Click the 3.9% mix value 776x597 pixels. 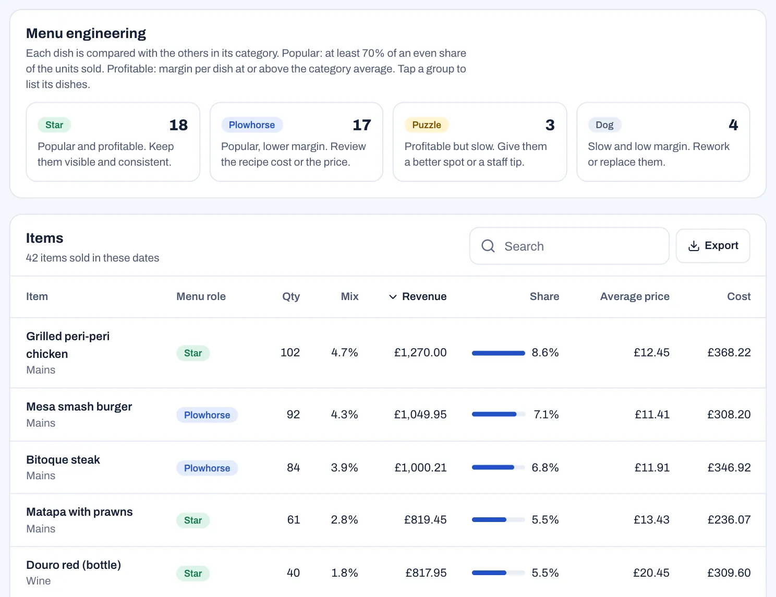[345, 468]
